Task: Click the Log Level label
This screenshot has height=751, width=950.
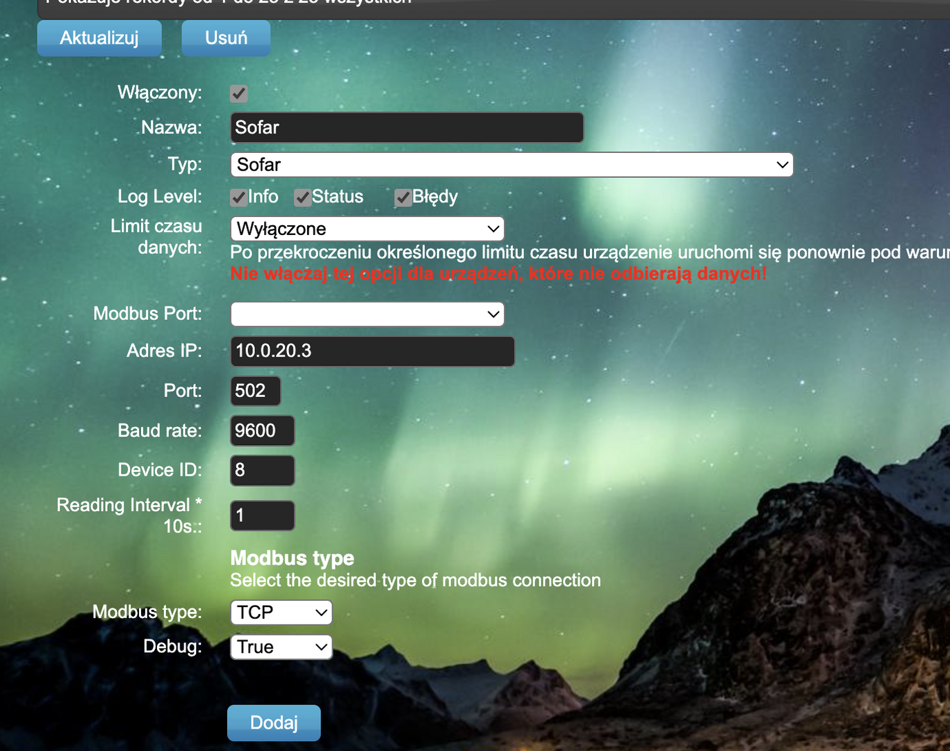Action: (x=160, y=196)
